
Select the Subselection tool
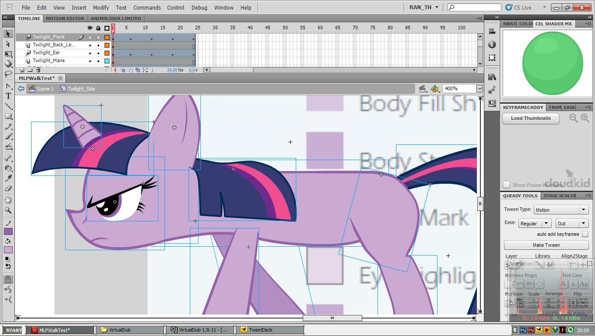pyautogui.click(x=8, y=44)
